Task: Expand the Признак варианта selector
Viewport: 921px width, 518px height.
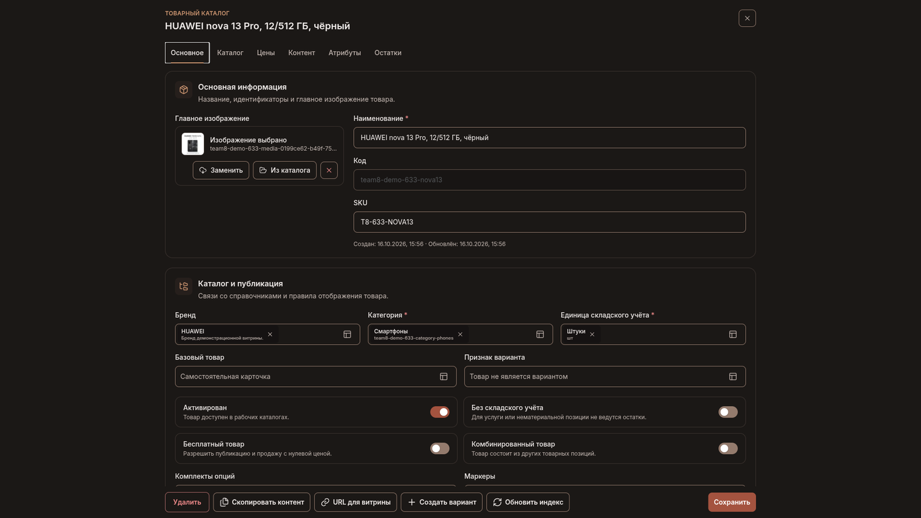Action: [x=605, y=377]
